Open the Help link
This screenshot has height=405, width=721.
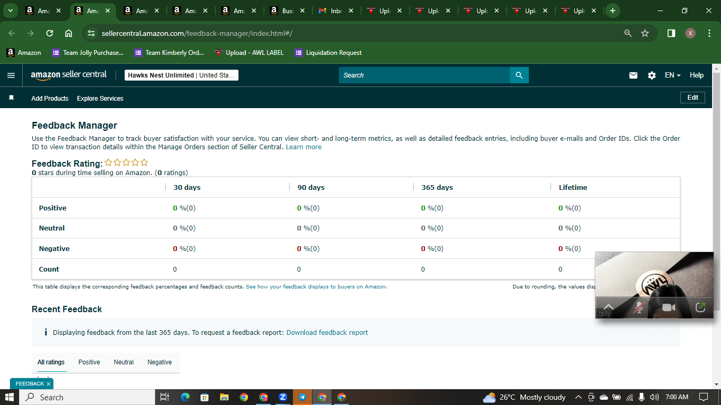(697, 75)
